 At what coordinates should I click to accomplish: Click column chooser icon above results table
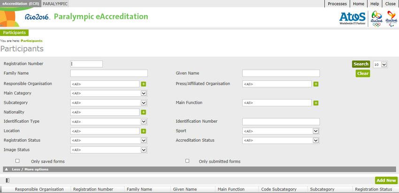[8, 180]
